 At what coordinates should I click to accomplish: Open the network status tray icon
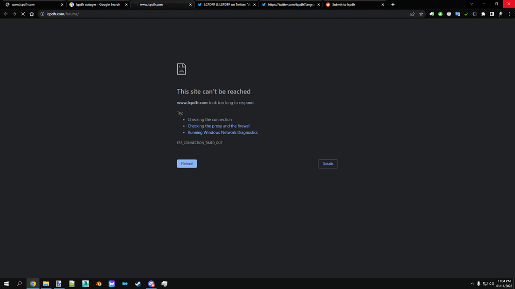click(485, 284)
